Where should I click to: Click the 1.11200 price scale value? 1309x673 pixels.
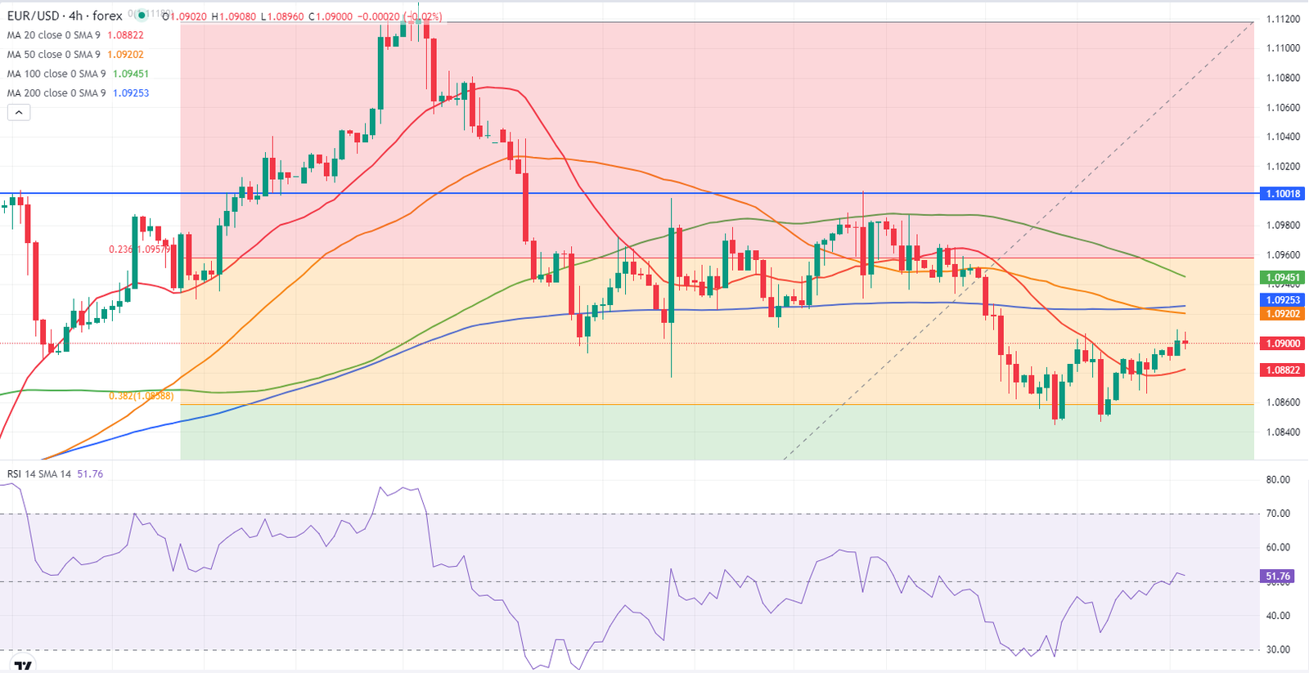pyautogui.click(x=1283, y=19)
